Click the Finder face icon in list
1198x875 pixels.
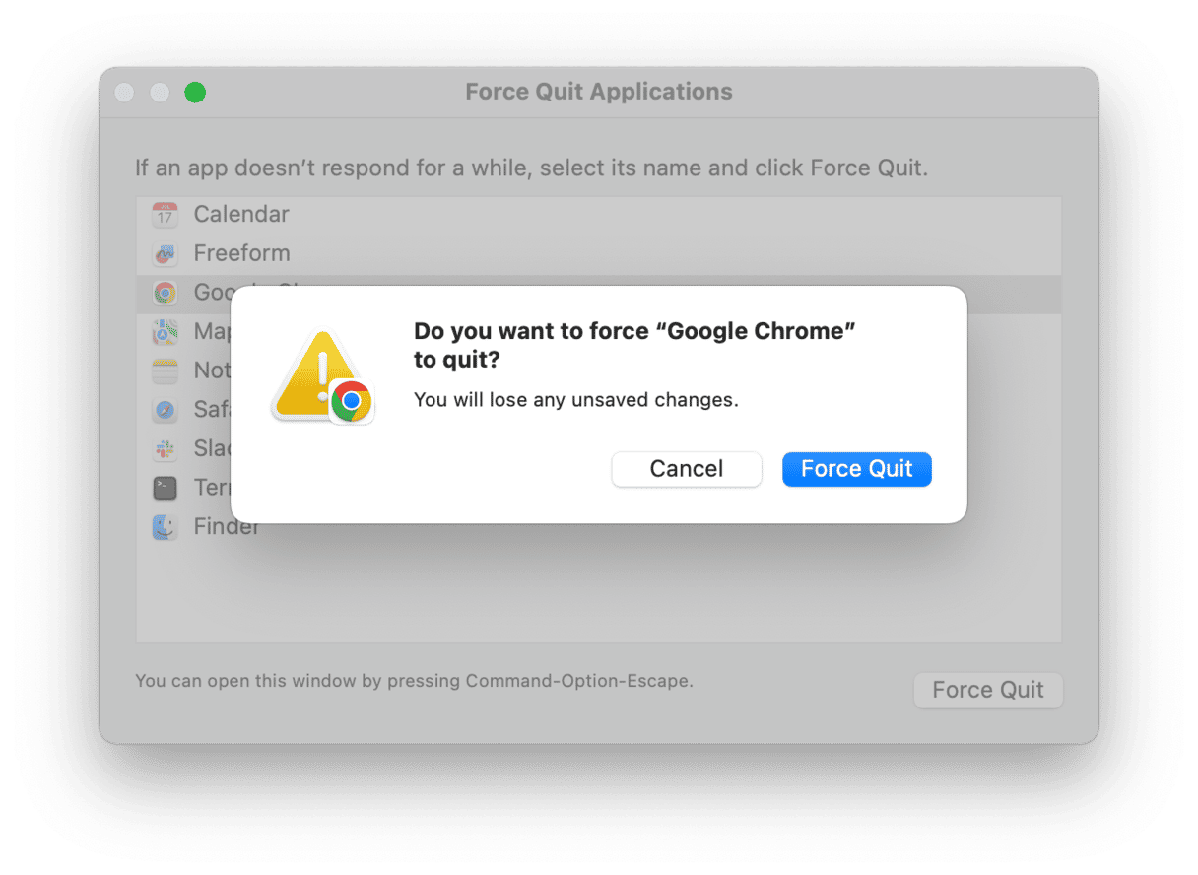165,527
